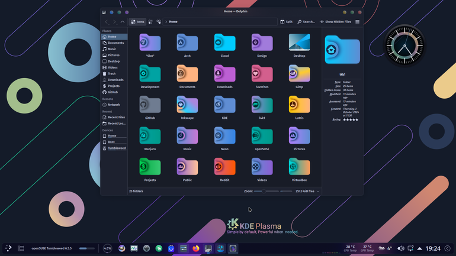Open Recent Locations in sidebar
The height and width of the screenshot is (256, 456).
pyautogui.click(x=114, y=124)
